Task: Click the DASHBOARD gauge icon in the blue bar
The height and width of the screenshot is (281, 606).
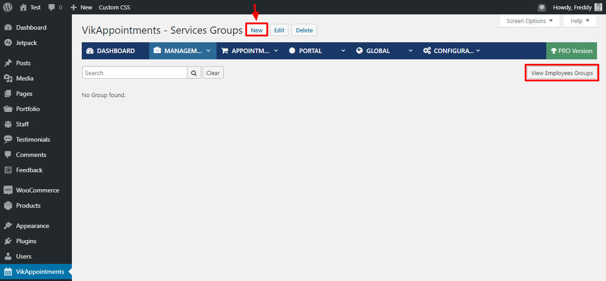Action: pos(90,51)
